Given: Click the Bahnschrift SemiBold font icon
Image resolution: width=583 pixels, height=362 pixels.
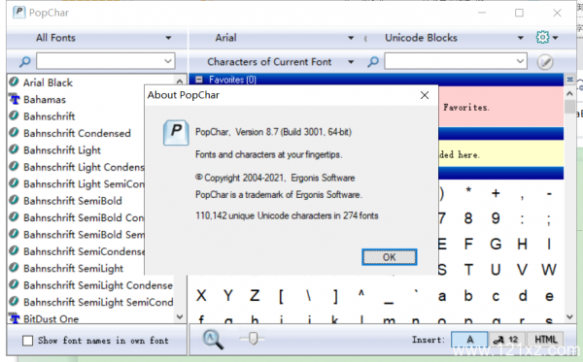Looking at the screenshot, I should coord(14,200).
